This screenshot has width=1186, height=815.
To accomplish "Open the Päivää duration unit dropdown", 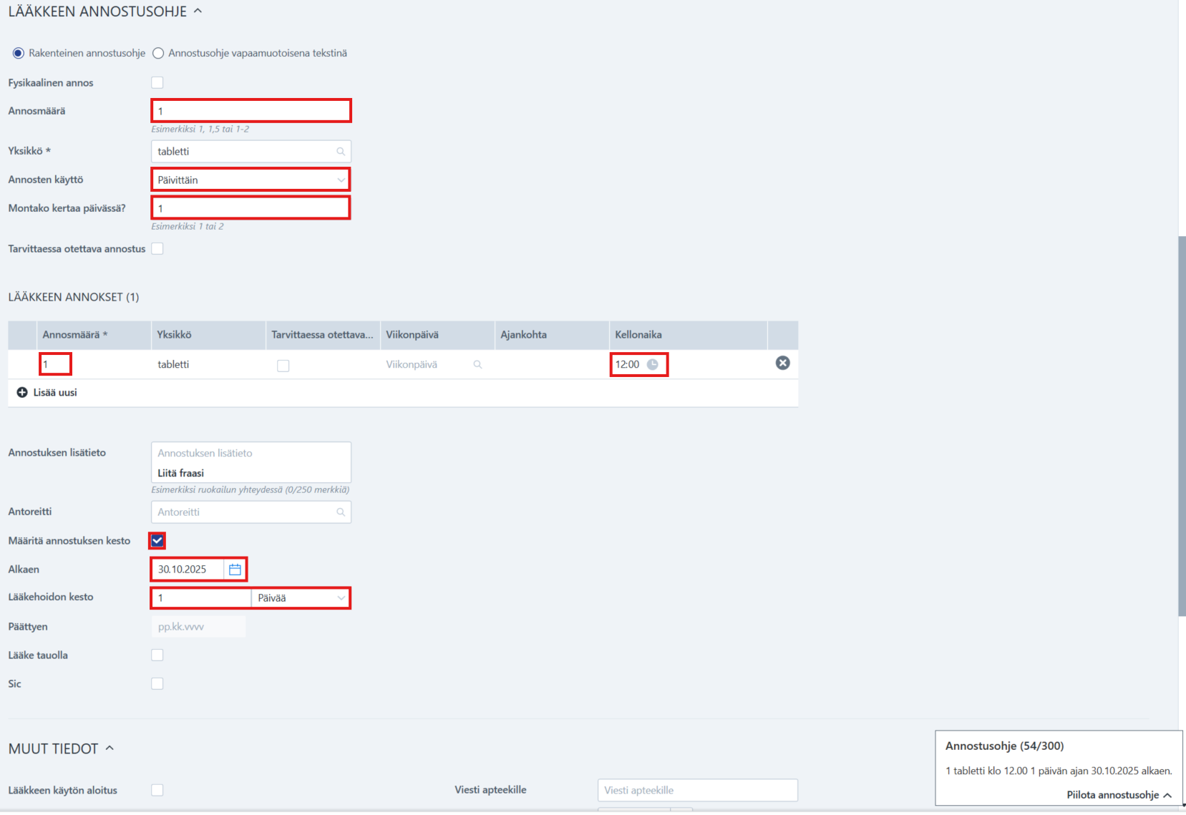I will click(301, 598).
